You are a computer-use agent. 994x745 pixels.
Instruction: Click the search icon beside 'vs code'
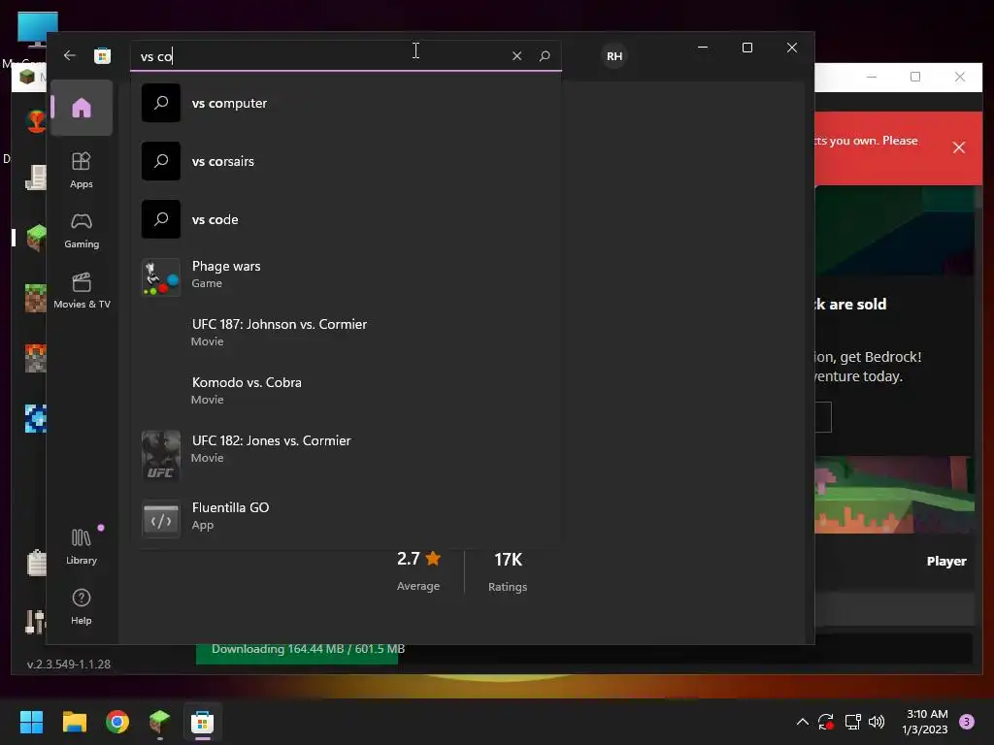click(x=160, y=219)
